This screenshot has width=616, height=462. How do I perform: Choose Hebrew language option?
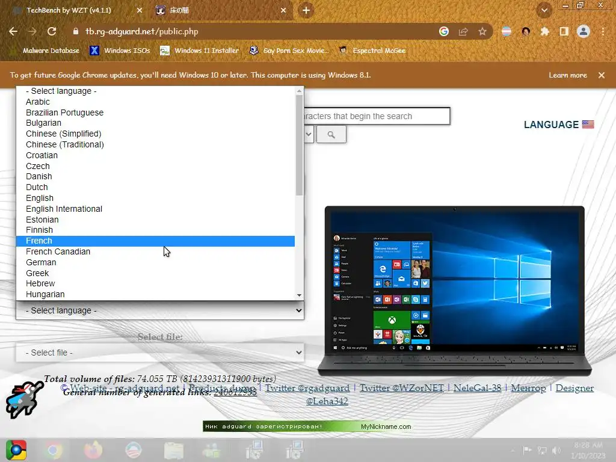(x=155, y=283)
